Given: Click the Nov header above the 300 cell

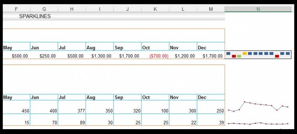Looking at the screenshot, I should (183, 97).
